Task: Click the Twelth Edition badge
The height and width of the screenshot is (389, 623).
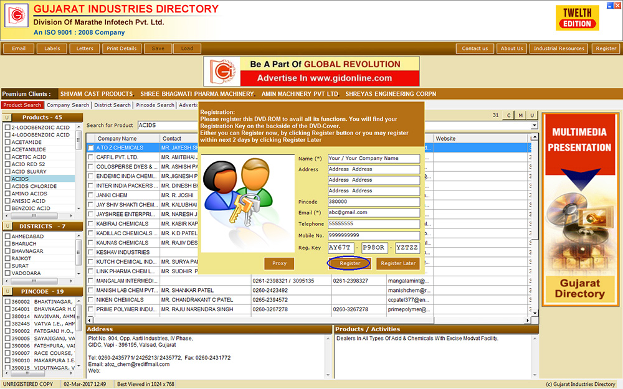Action: [x=578, y=18]
